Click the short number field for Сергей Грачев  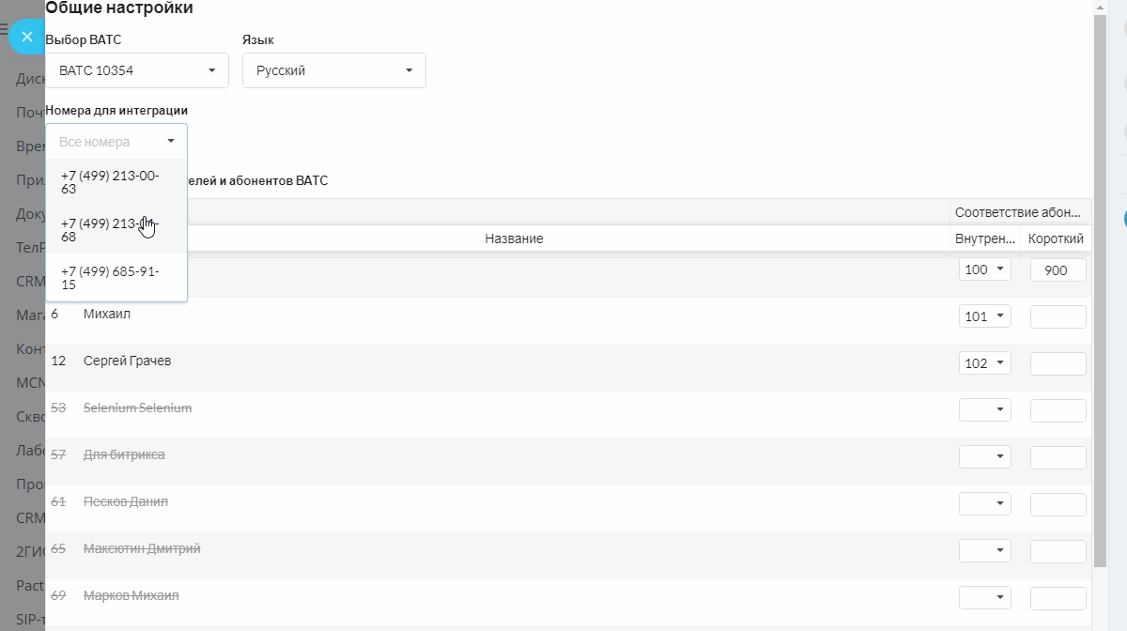coord(1058,363)
